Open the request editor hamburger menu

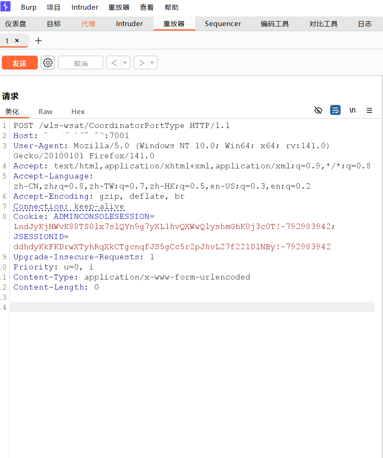[369, 110]
